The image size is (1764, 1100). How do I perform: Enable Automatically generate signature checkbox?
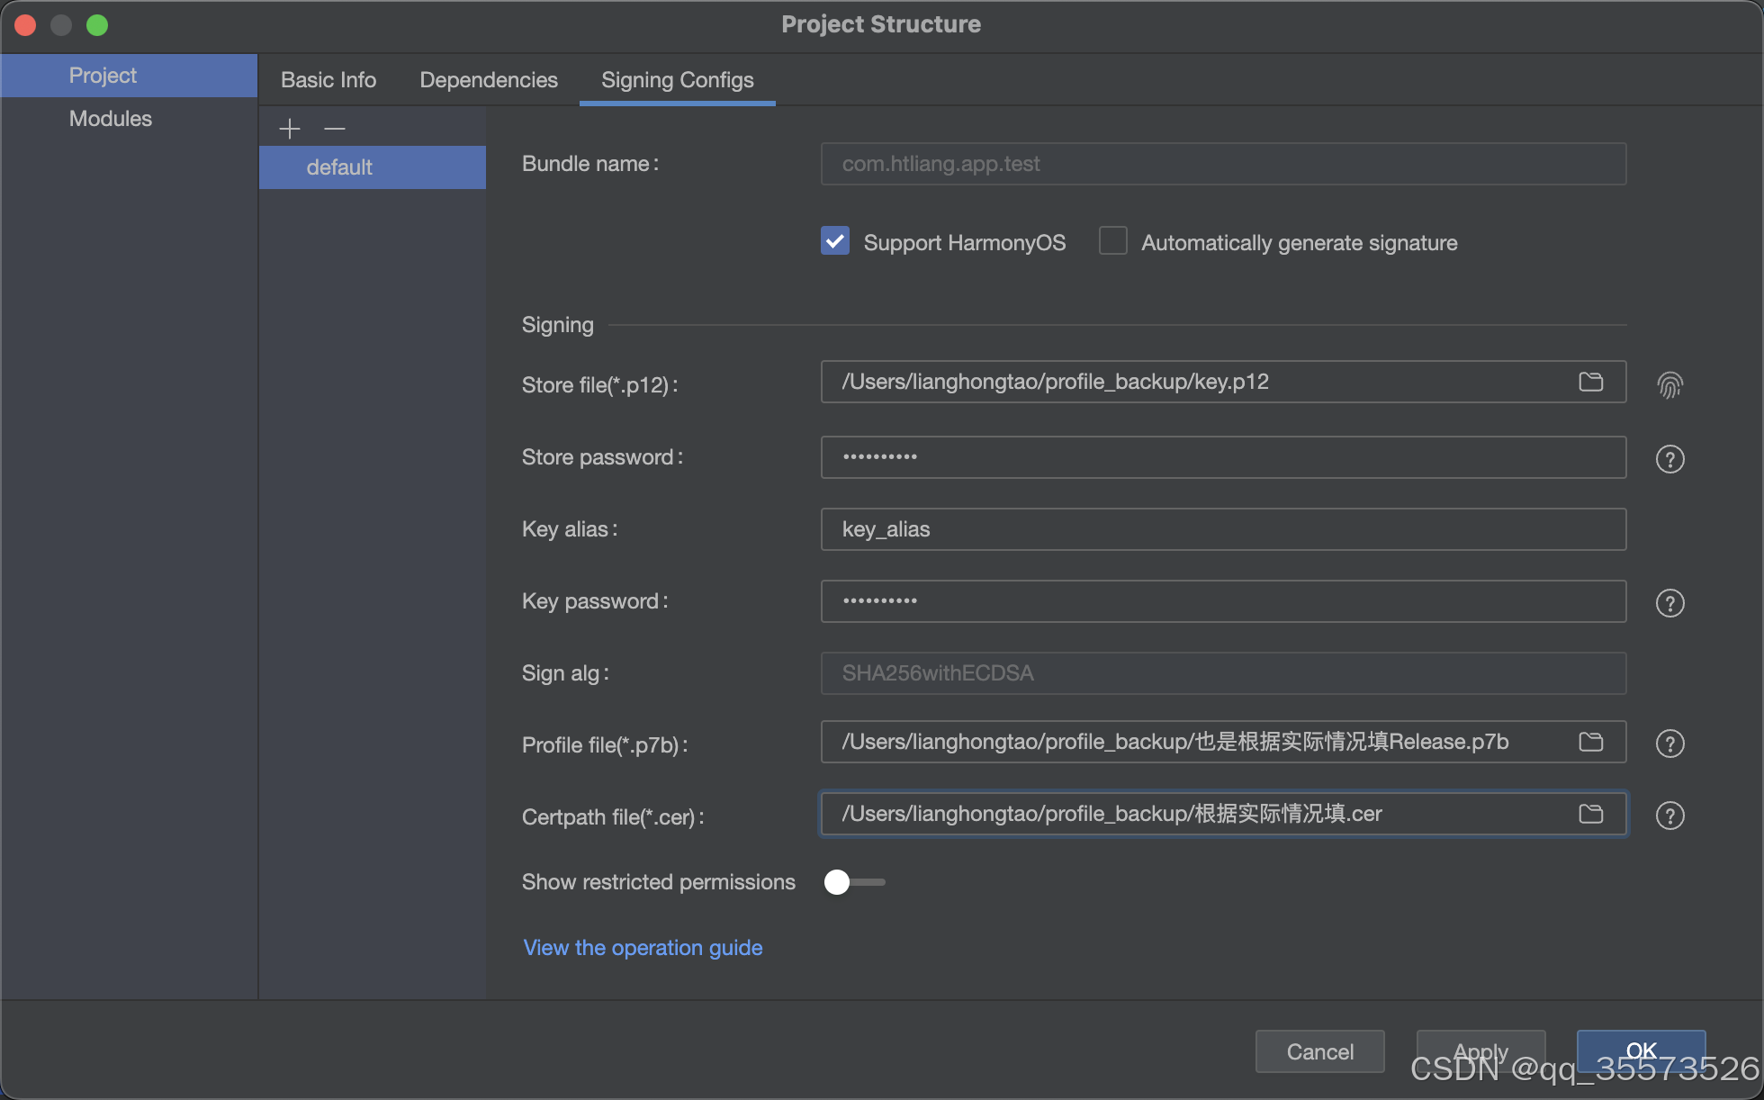[x=1113, y=241]
